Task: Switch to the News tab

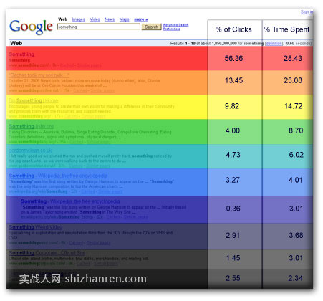Action: pos(110,19)
